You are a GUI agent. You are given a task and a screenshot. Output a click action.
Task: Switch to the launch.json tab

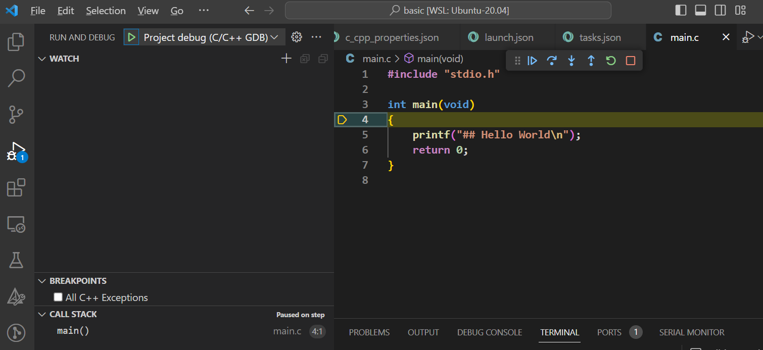click(x=507, y=37)
